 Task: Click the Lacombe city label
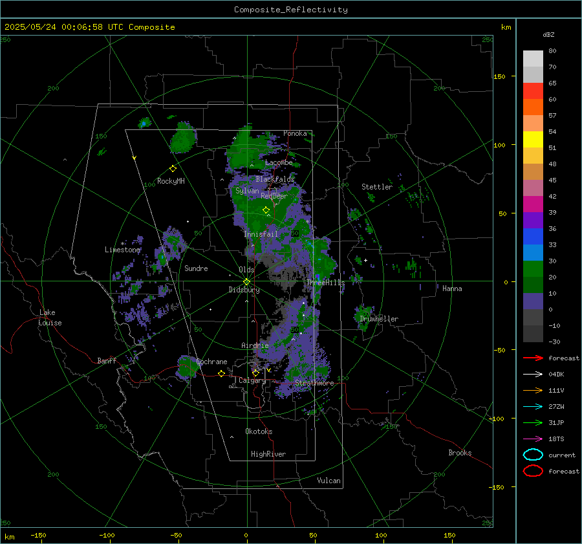pos(279,162)
